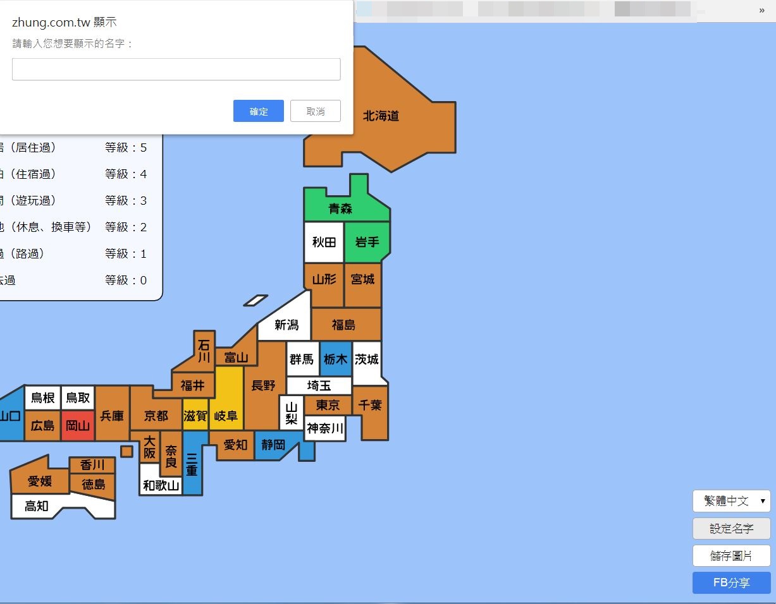Cancel the dialog with 取消 button
The height and width of the screenshot is (604, 776).
coord(316,111)
